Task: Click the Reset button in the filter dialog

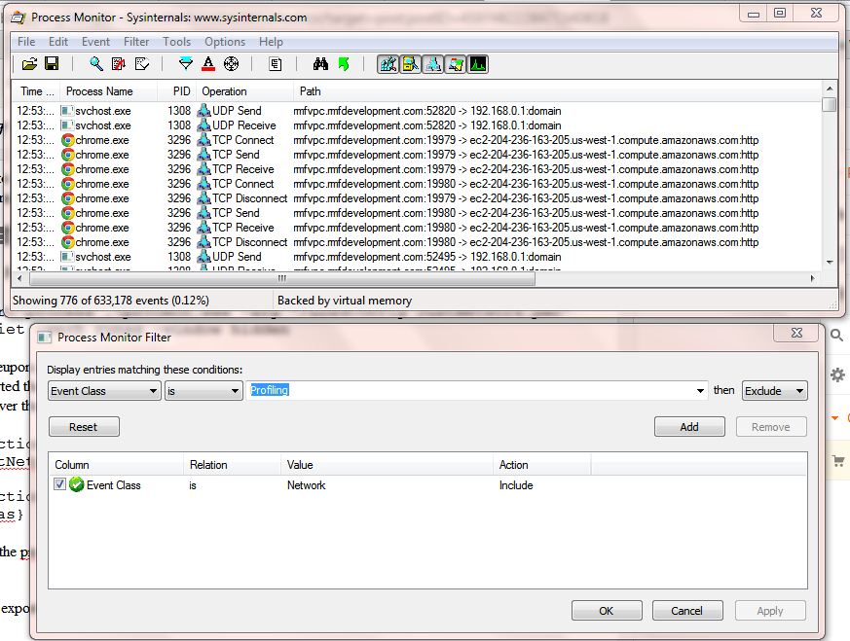Action: click(x=84, y=426)
